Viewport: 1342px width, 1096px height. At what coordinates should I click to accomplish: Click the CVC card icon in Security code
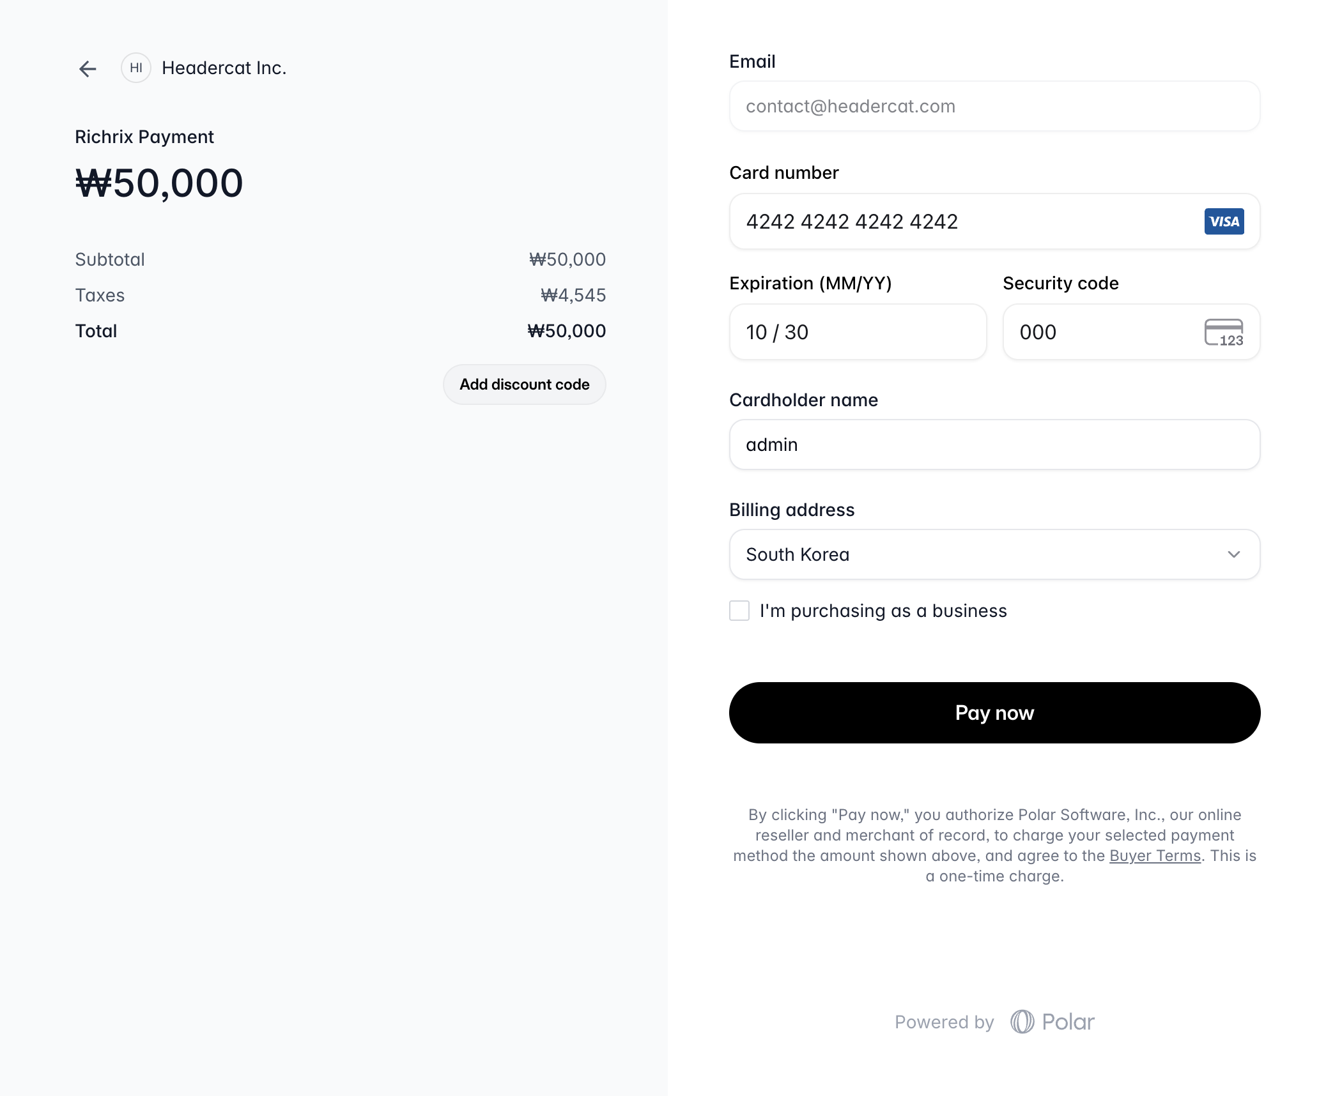point(1224,332)
